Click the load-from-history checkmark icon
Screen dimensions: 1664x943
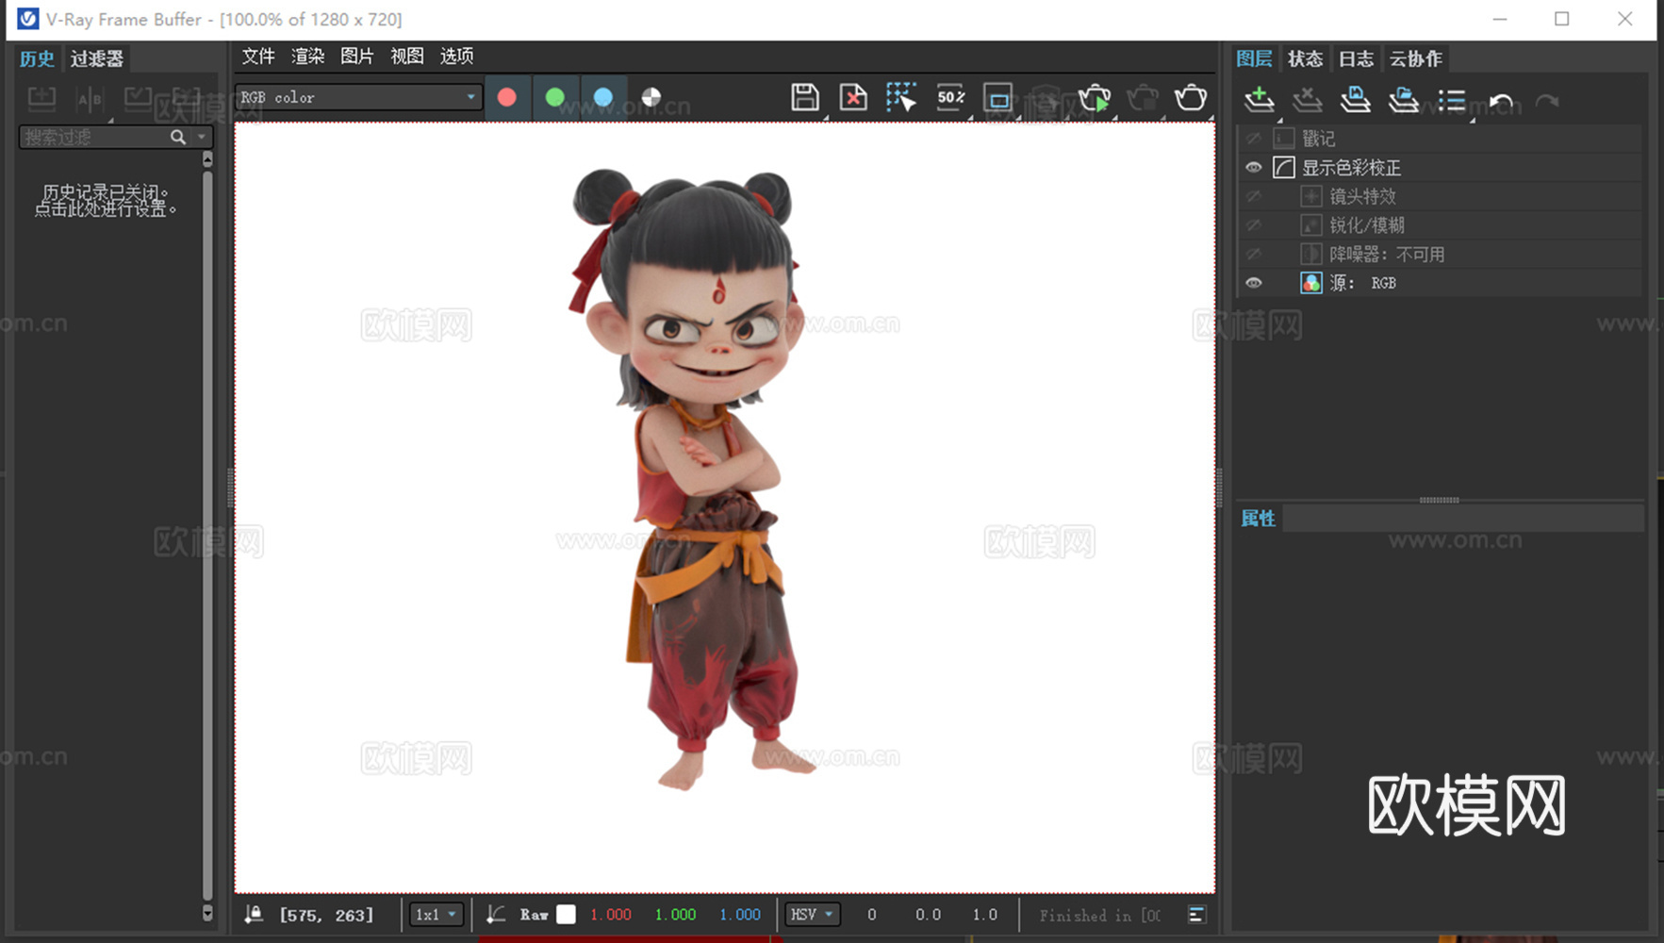pos(138,98)
